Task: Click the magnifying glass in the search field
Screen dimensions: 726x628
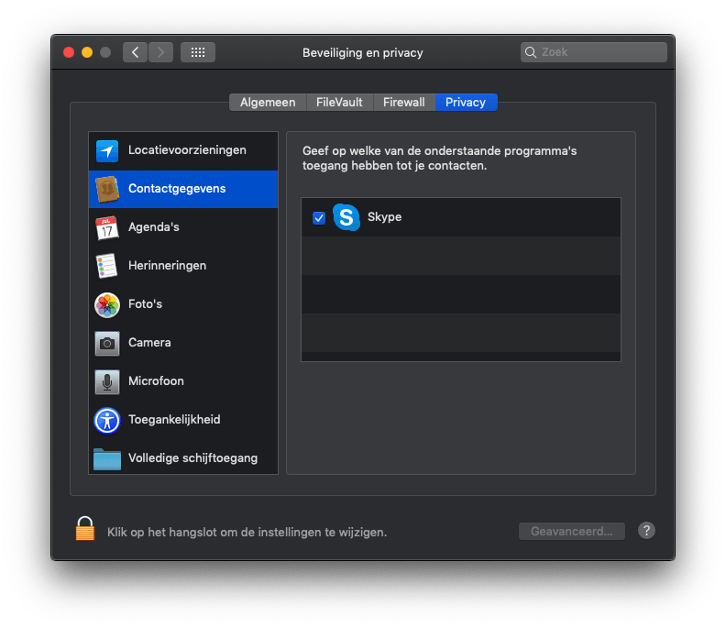Action: pos(531,52)
